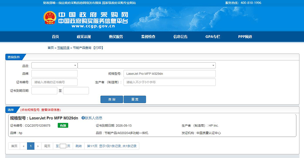Open the 品目 first dropdown

click(54, 65)
